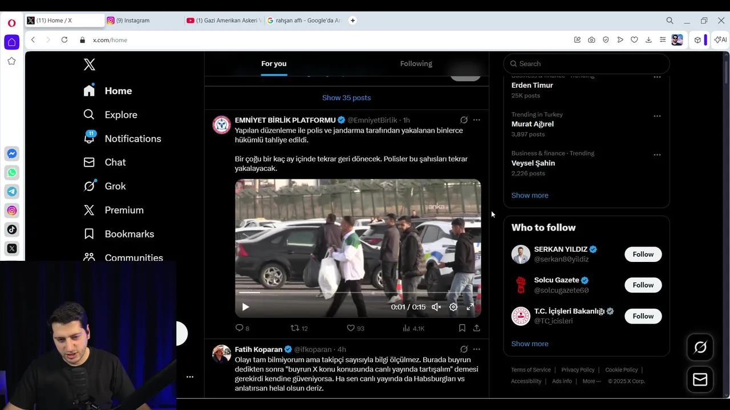The width and height of the screenshot is (730, 410).
Task: Reply to EMNİYET BİRLİK post
Action: coord(242,328)
